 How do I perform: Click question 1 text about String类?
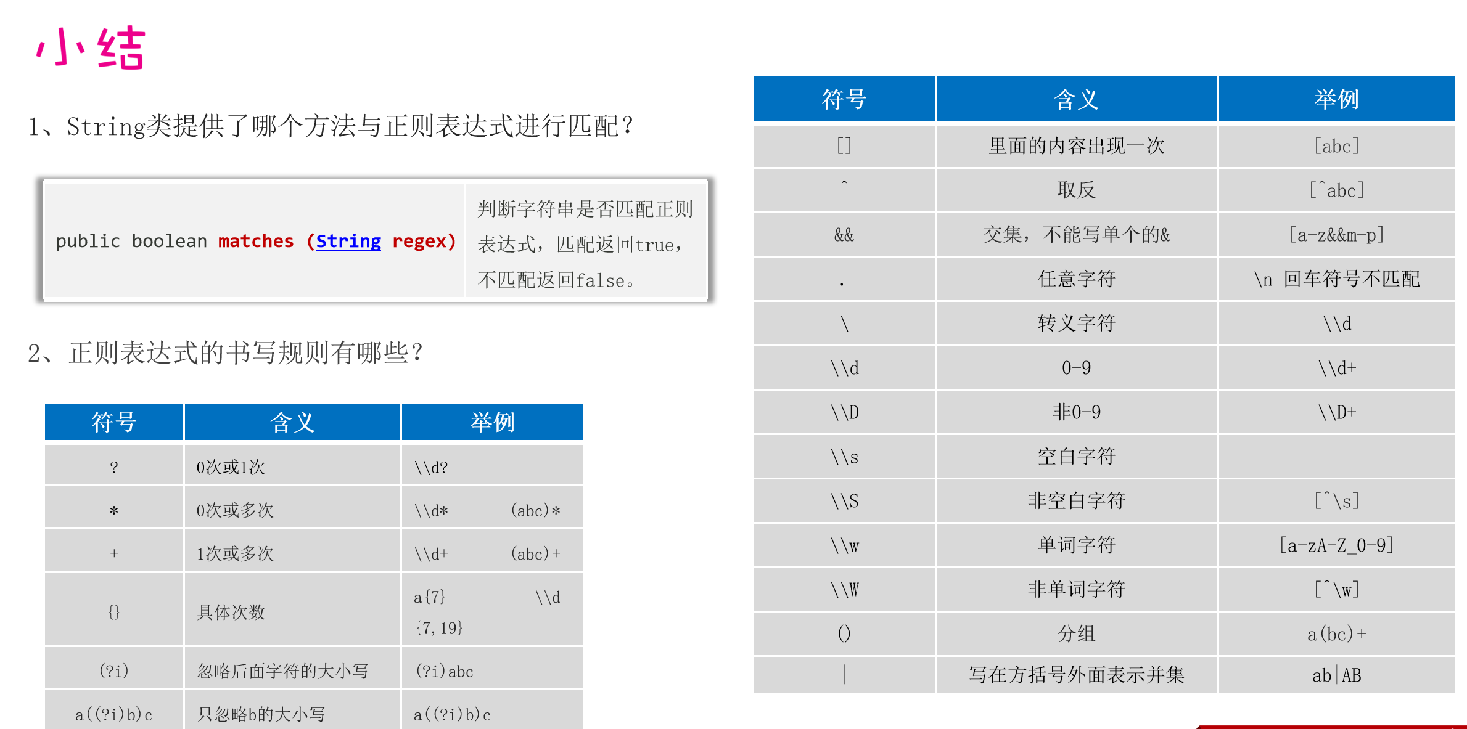[331, 126]
